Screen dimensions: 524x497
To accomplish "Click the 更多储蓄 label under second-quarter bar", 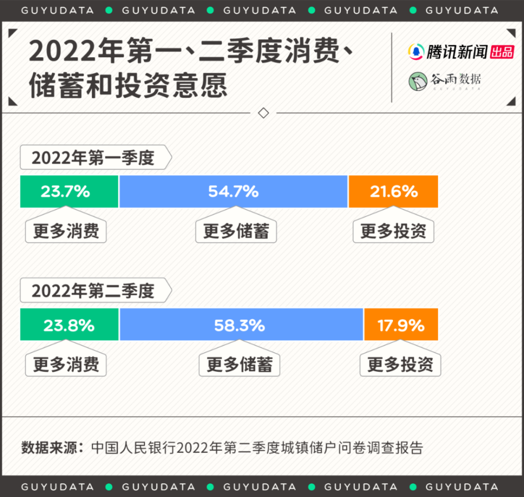I will click(239, 364).
